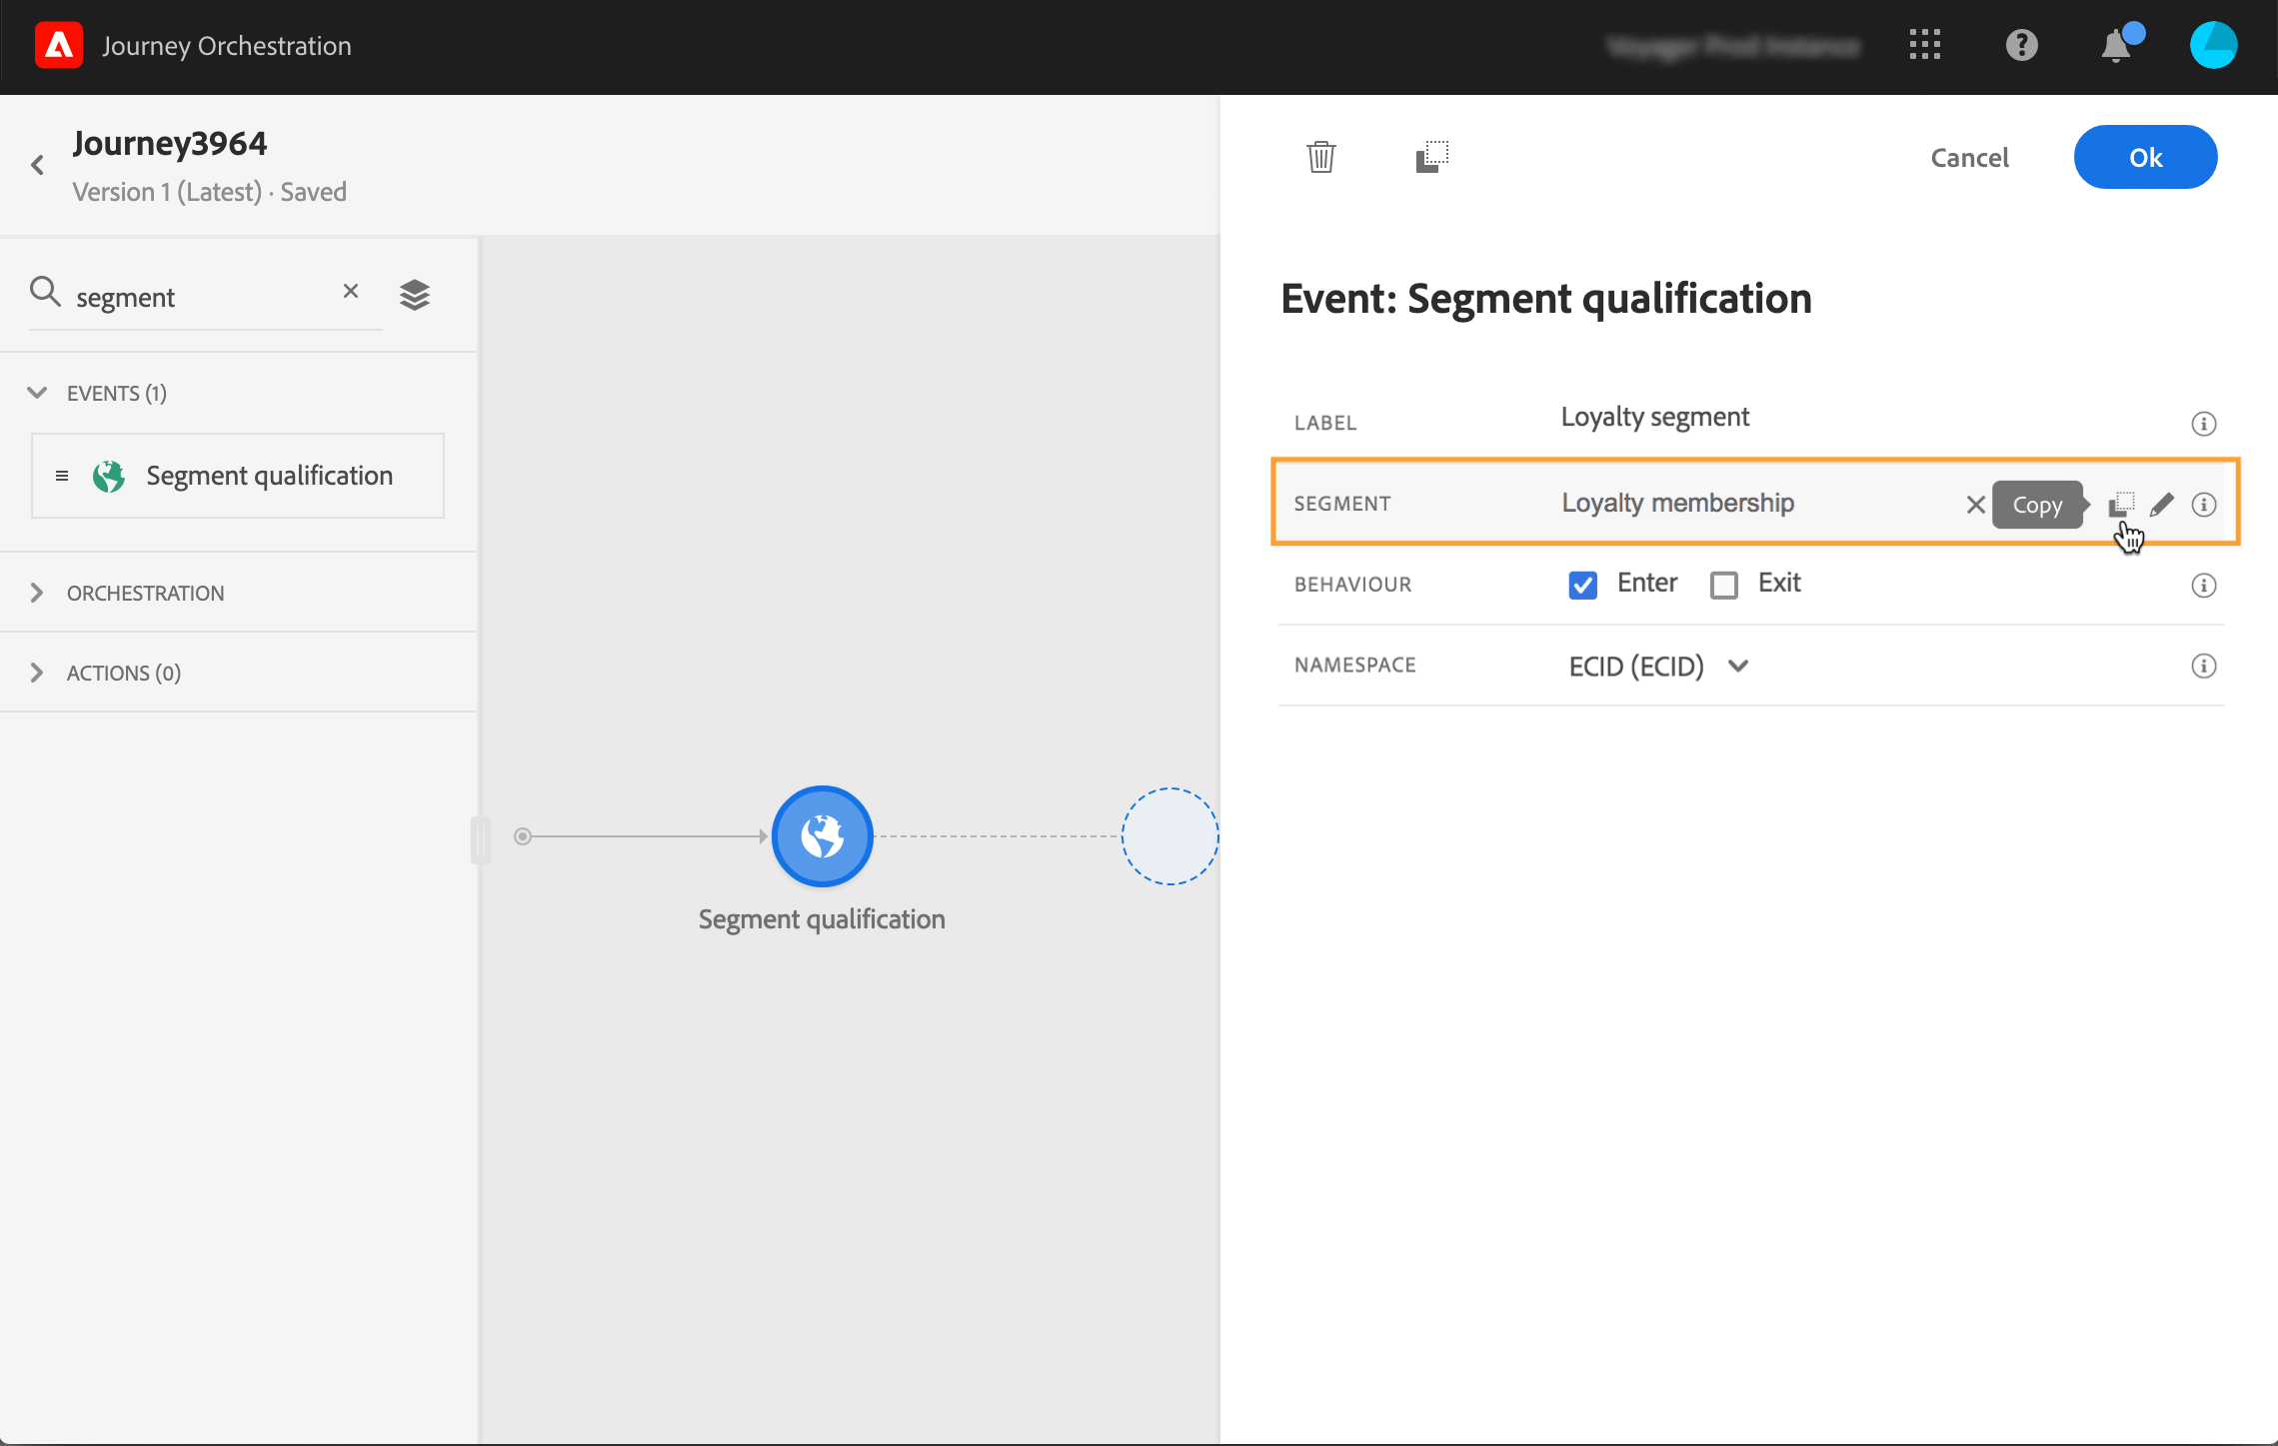Expand the Actions section
The image size is (2278, 1446).
pyautogui.click(x=37, y=673)
